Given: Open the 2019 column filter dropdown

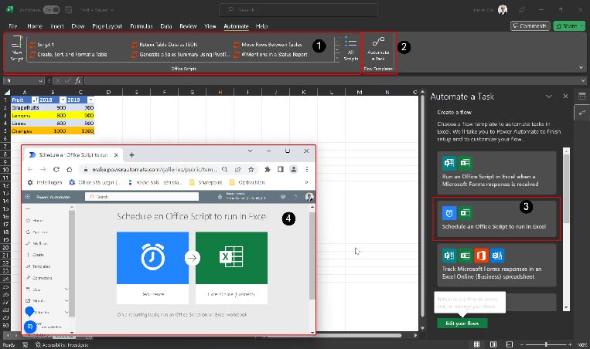Looking at the screenshot, I should pyautogui.click(x=90, y=100).
